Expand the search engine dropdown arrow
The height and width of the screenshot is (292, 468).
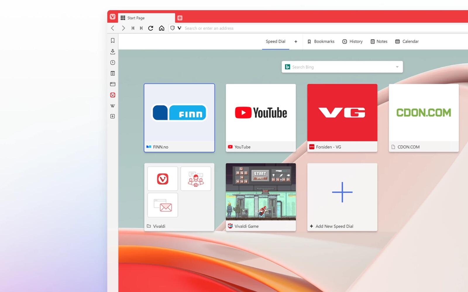pos(397,67)
